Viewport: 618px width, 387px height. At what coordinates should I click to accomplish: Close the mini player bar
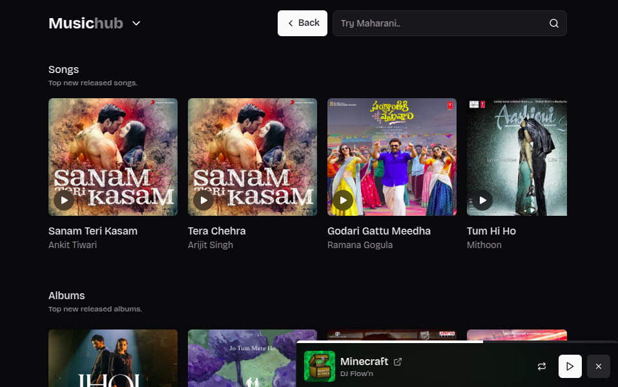coord(598,366)
